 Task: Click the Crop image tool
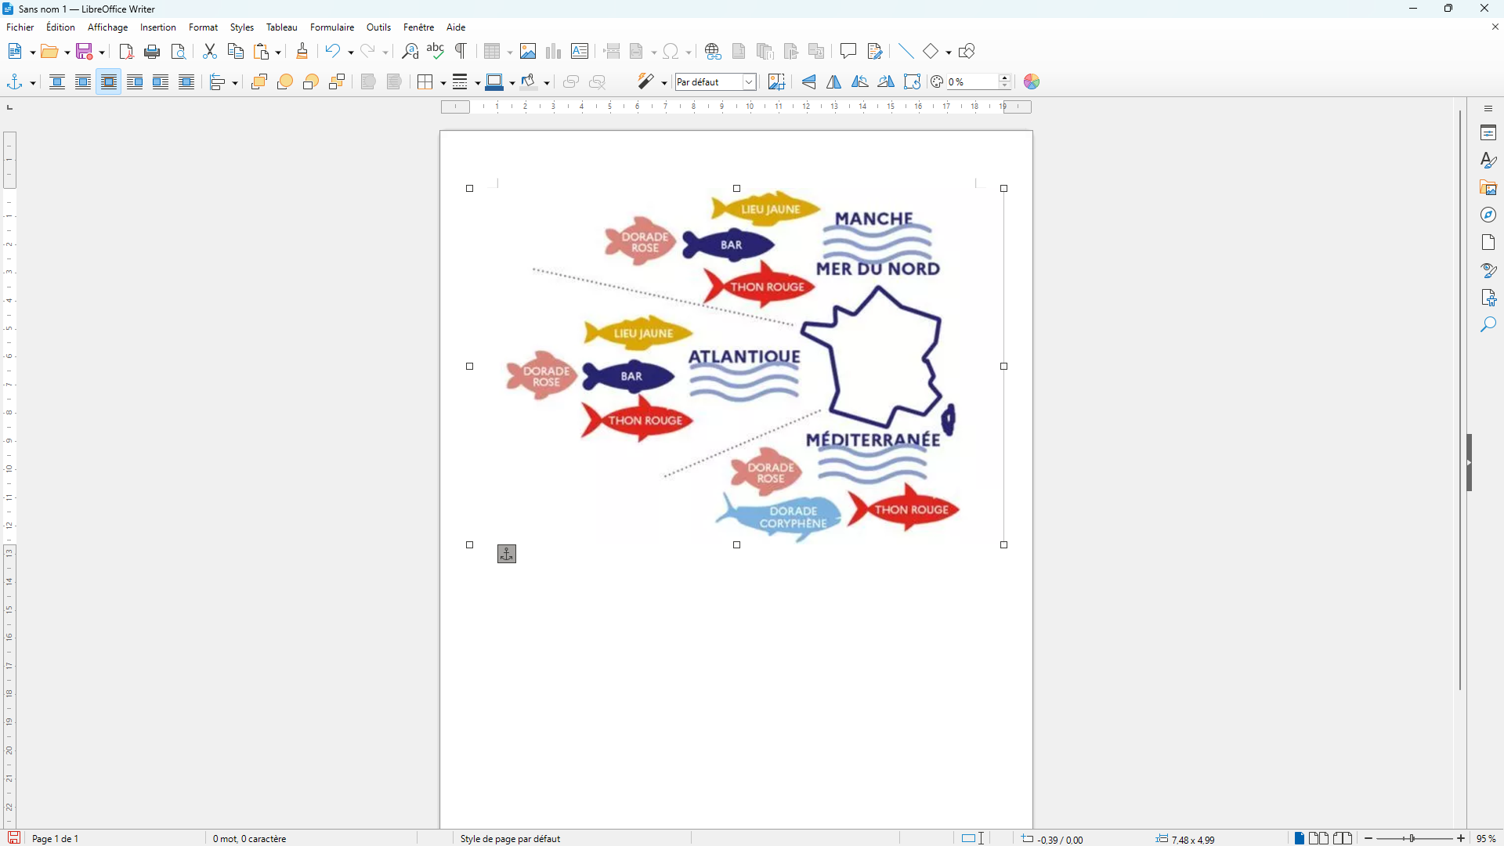point(776,82)
